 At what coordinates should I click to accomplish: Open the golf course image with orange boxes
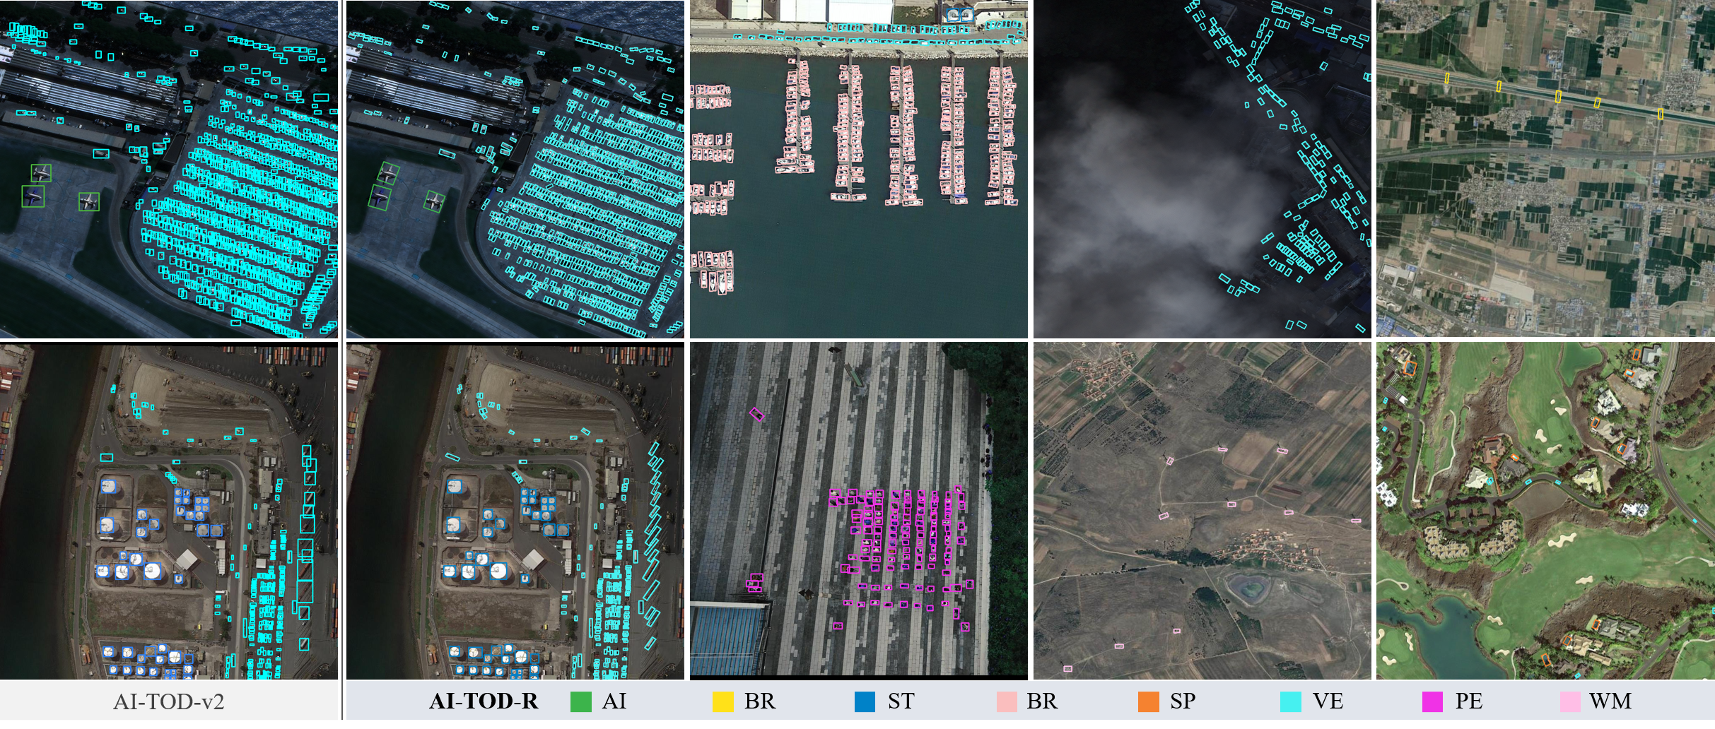coord(1546,511)
